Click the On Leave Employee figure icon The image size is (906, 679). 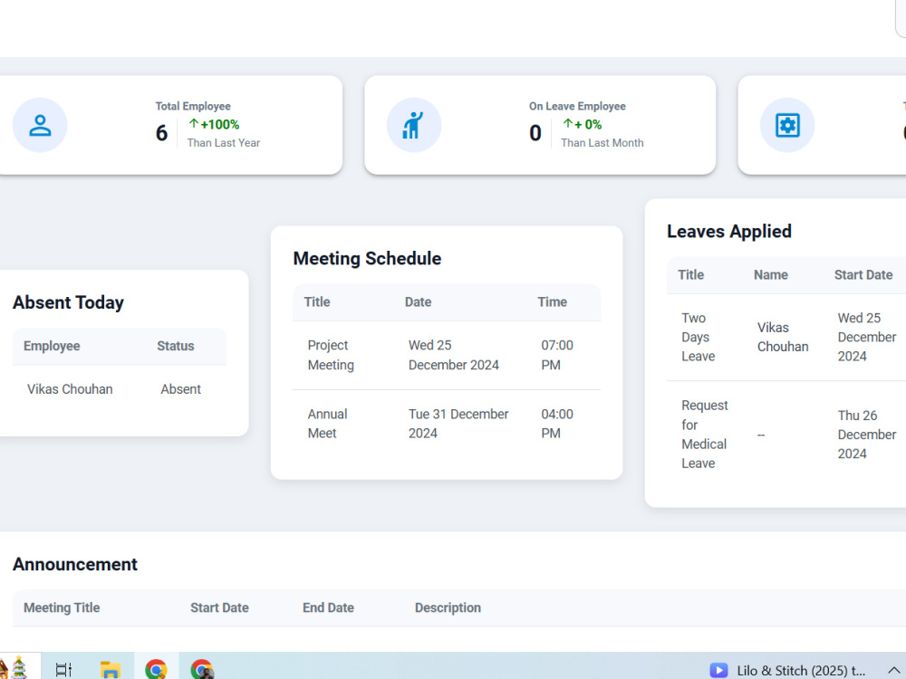point(414,125)
